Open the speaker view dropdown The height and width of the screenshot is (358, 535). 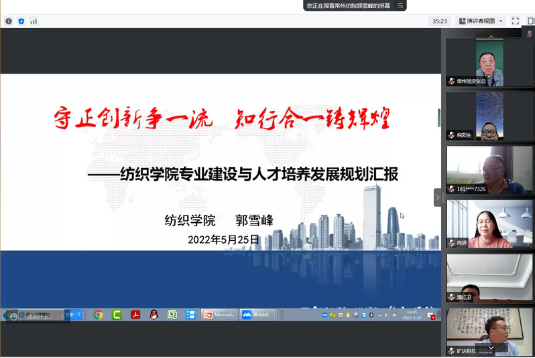(481, 21)
